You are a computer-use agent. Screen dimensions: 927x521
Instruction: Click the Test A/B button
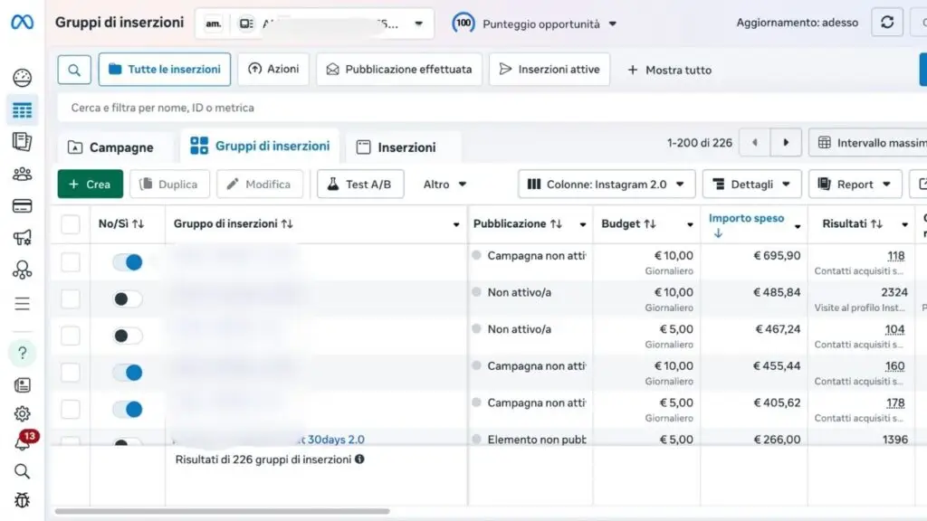coord(359,185)
